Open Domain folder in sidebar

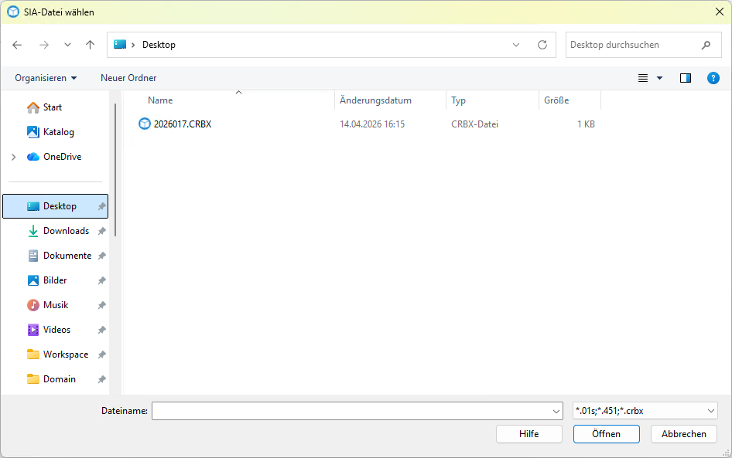click(x=60, y=378)
